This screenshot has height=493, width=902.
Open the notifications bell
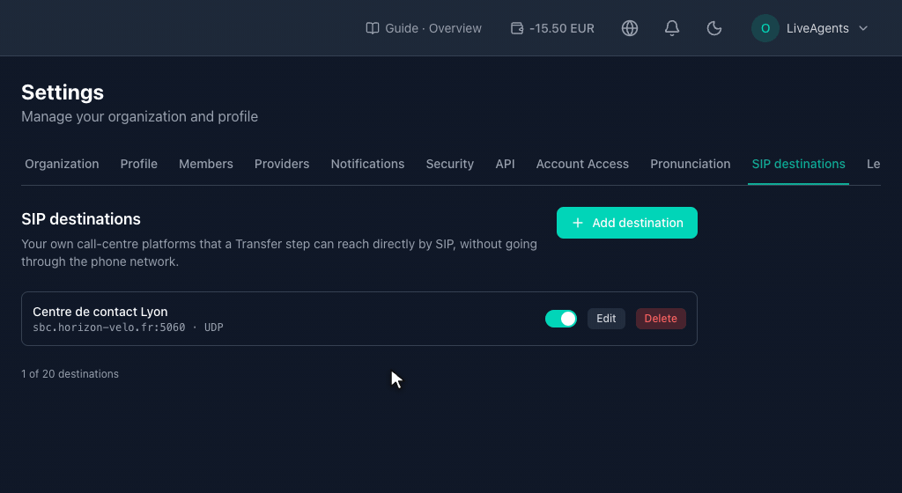coord(672,28)
